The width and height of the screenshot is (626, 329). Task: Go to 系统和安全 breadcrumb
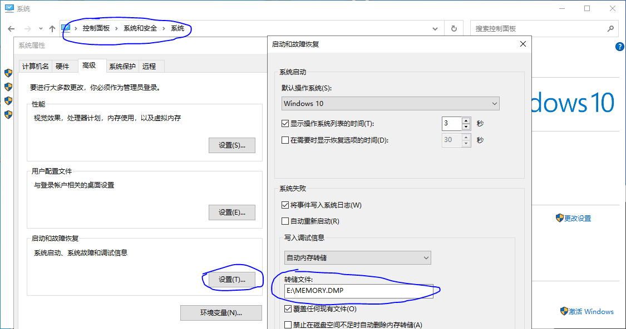coord(140,28)
